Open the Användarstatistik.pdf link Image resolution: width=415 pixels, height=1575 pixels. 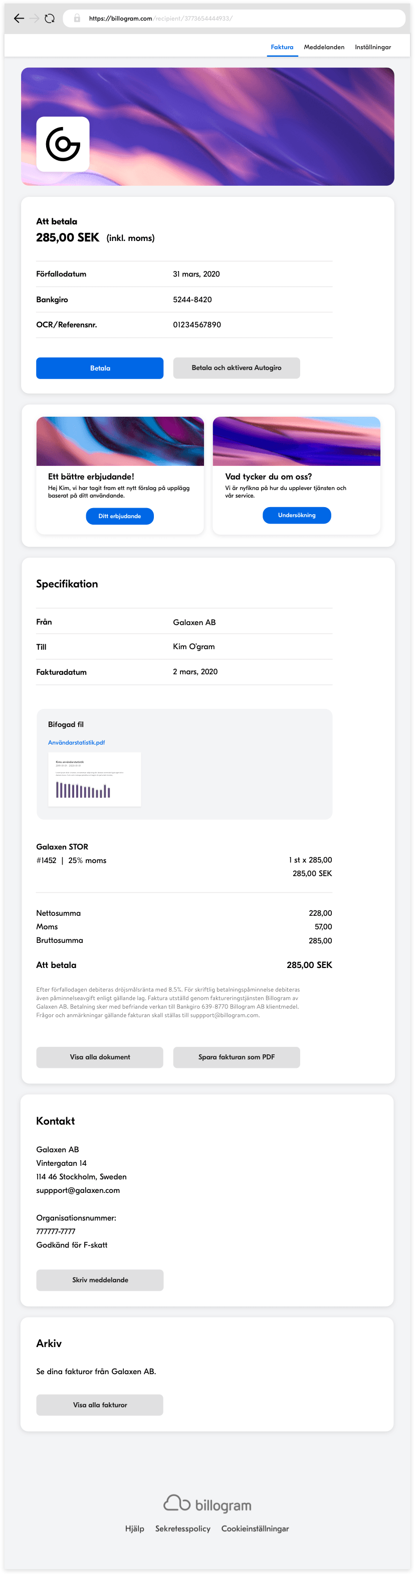(76, 742)
